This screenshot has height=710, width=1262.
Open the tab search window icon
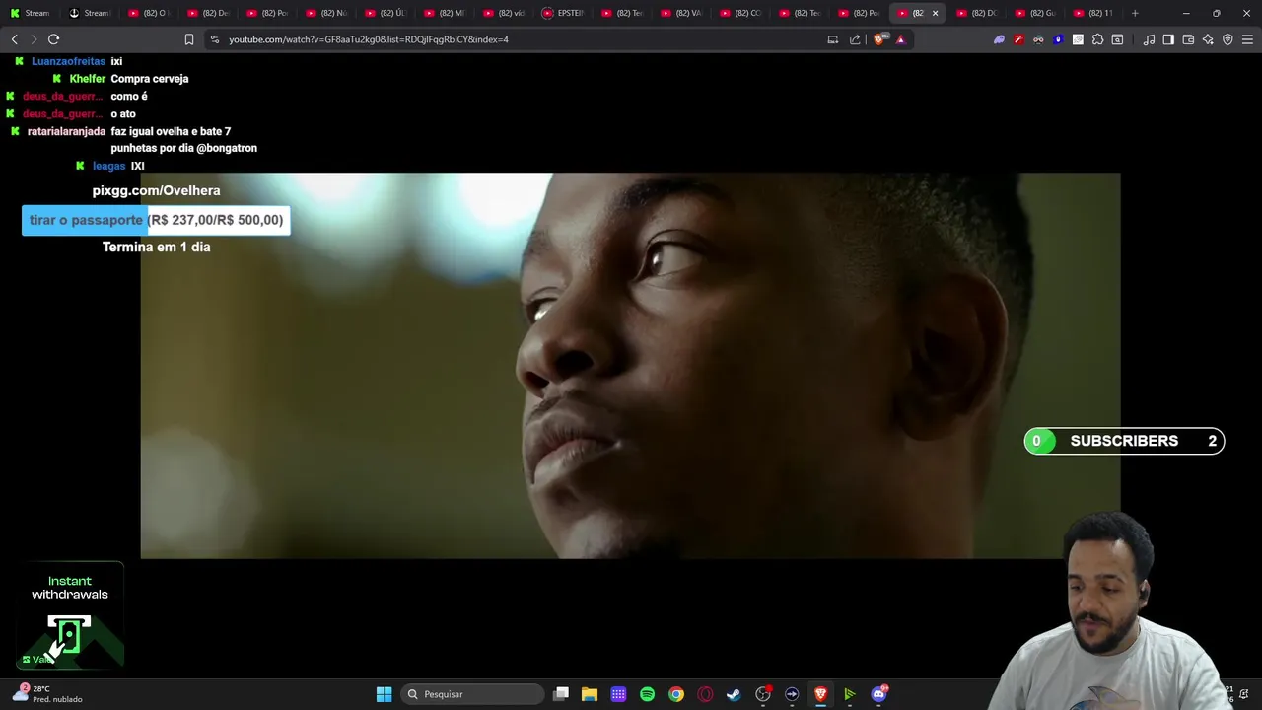point(1117,39)
